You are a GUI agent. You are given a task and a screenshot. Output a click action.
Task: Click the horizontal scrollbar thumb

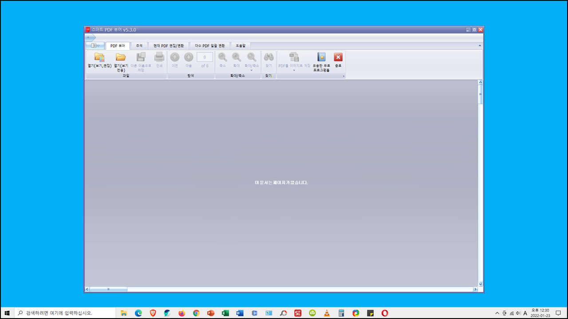point(108,289)
